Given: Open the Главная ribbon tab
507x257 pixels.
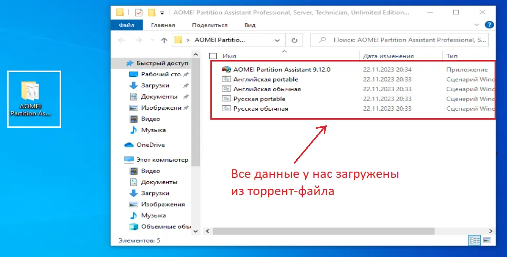Looking at the screenshot, I should pos(163,25).
